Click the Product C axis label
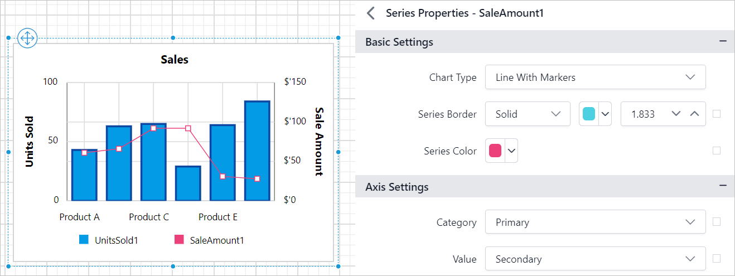Image resolution: width=735 pixels, height=276 pixels. tap(149, 217)
